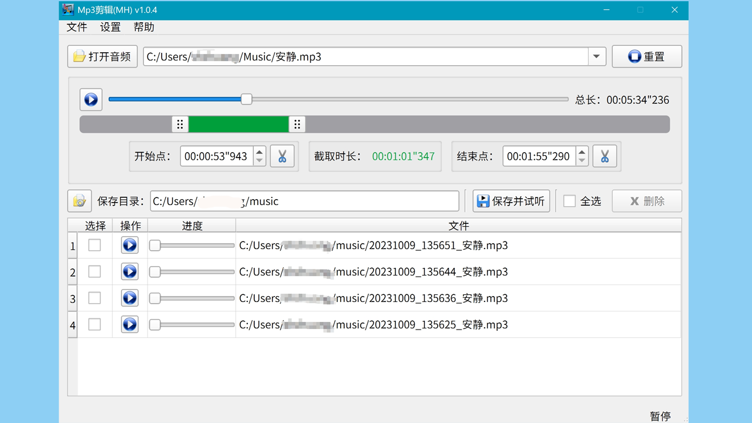
Task: Play the main audio track
Action: point(91,100)
